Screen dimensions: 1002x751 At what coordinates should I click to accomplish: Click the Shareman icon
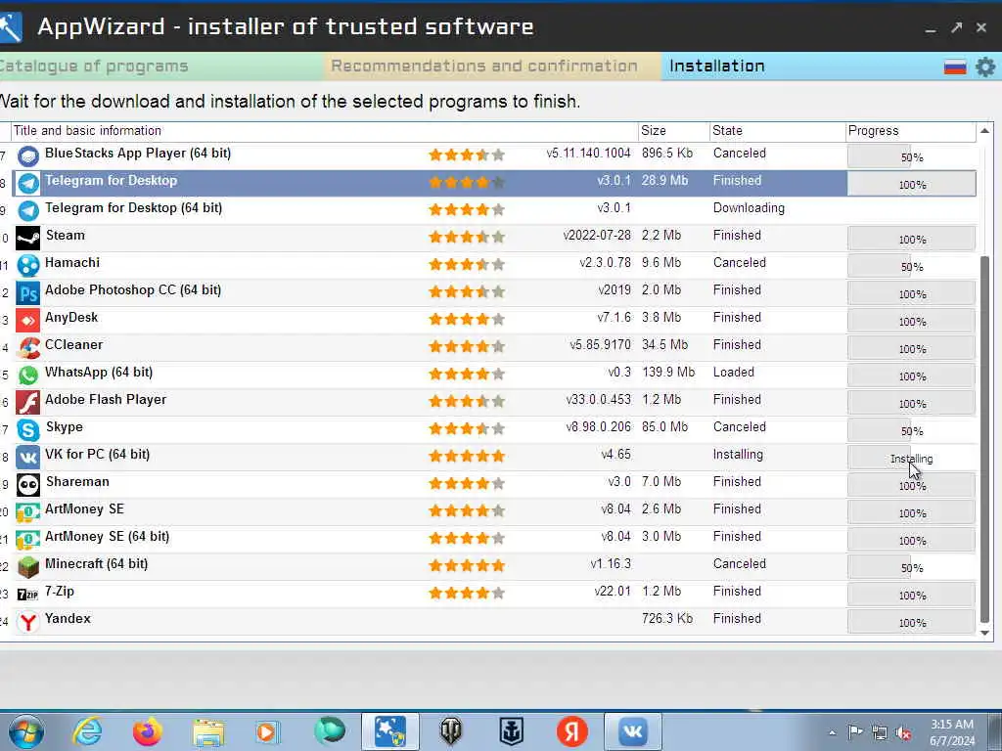click(x=28, y=485)
